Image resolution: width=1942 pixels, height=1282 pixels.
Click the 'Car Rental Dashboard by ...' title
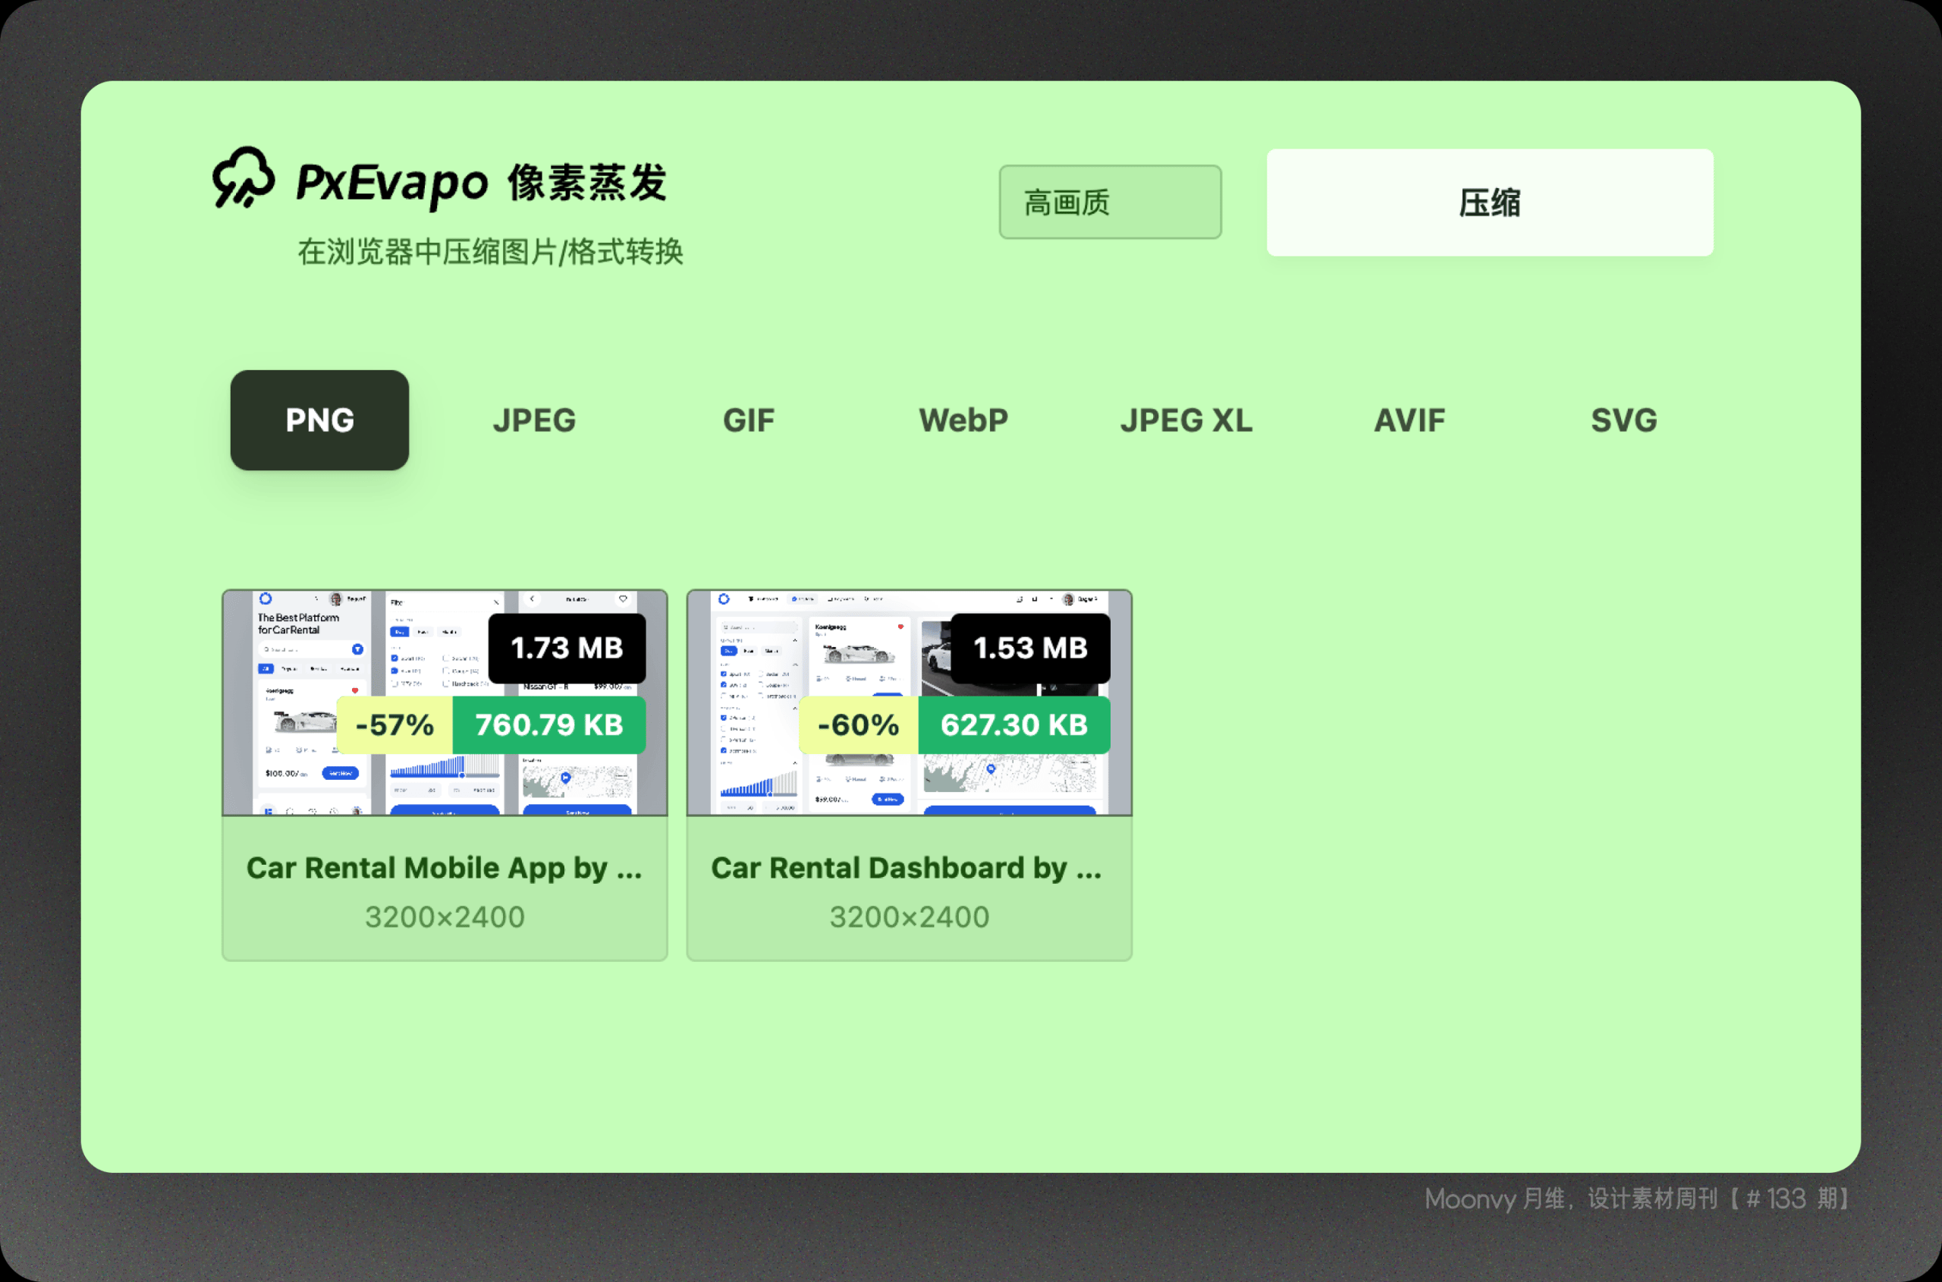pyautogui.click(x=907, y=868)
